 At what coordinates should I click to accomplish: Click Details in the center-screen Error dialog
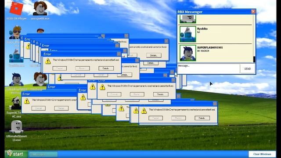161,94
